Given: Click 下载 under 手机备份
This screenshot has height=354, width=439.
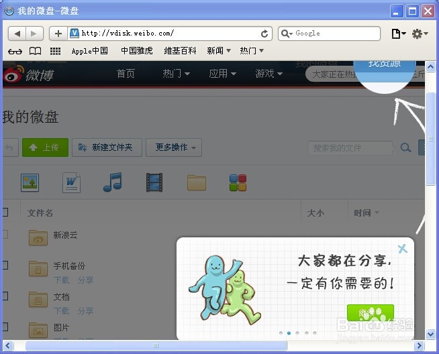Looking at the screenshot, I should coord(61,280).
